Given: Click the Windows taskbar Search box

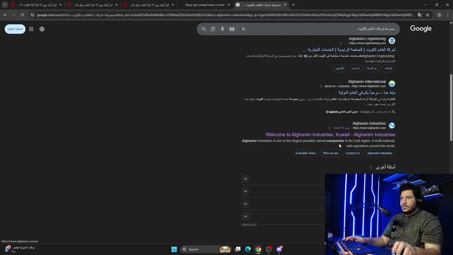Looking at the screenshot, I should click(207, 249).
